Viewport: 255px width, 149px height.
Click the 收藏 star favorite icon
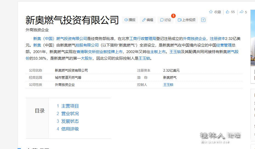211,12
